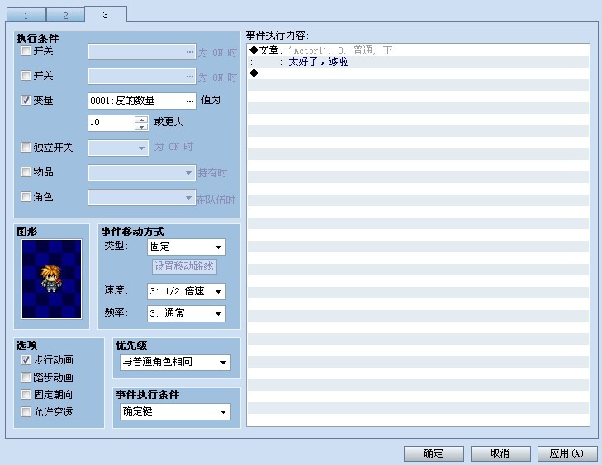Open switch picker for first 开关 field

pyautogui.click(x=190, y=52)
